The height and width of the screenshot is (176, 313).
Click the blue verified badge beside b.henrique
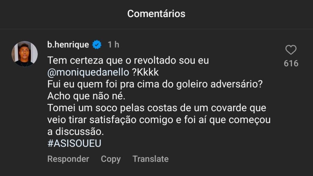[97, 45]
